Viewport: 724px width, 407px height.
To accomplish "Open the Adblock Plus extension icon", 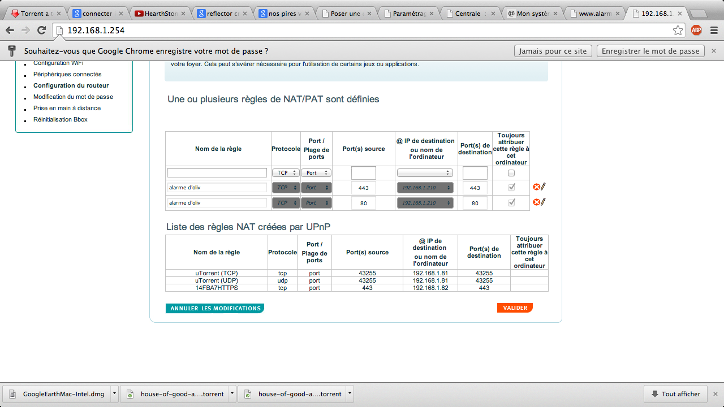I will pyautogui.click(x=696, y=31).
